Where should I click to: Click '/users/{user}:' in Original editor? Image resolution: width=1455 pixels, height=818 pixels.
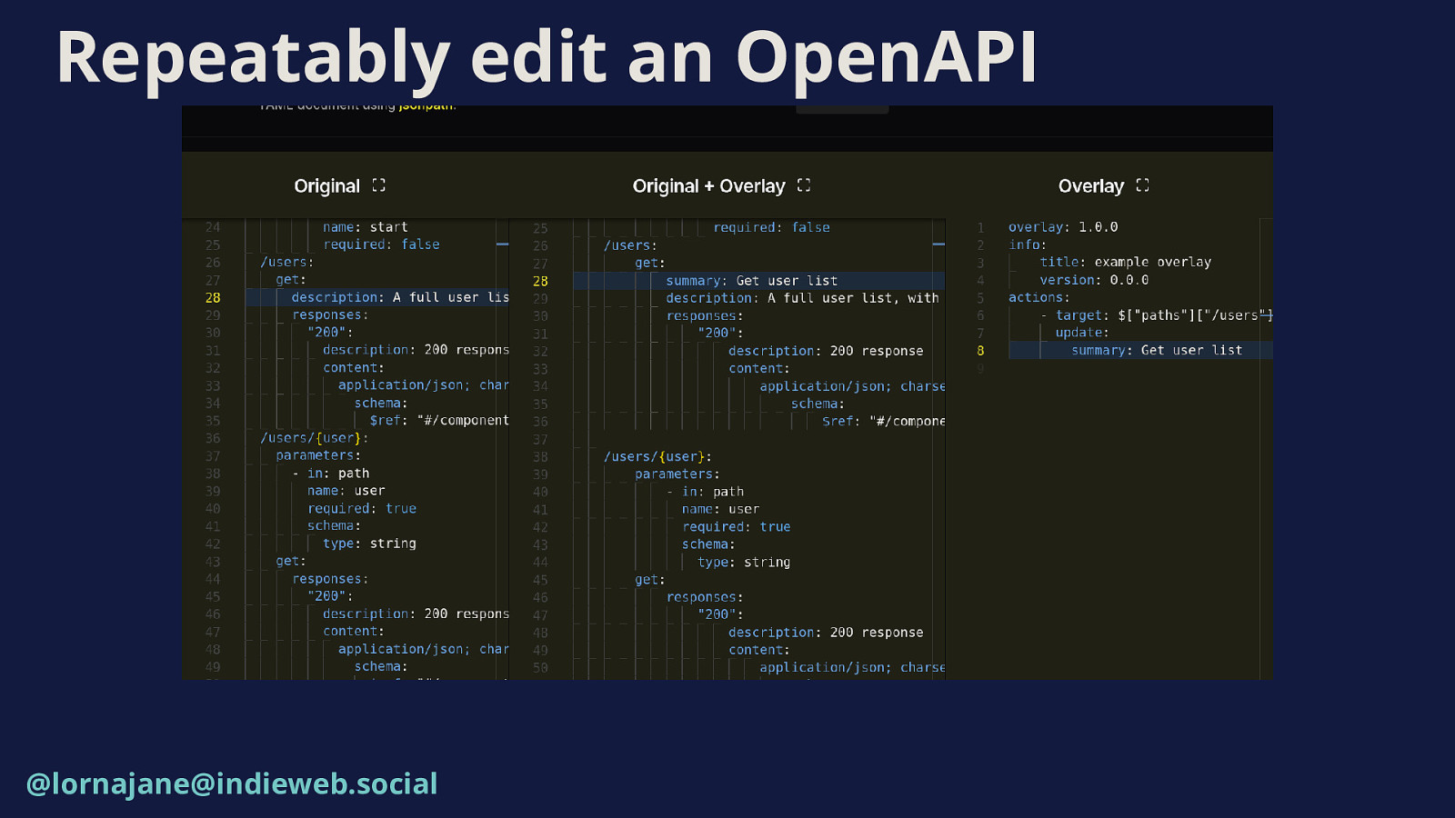315,438
